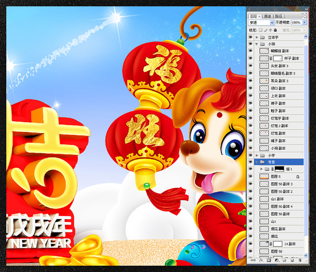
Task: Hide the 灯笼 2 副本 layer
Action: [251, 125]
